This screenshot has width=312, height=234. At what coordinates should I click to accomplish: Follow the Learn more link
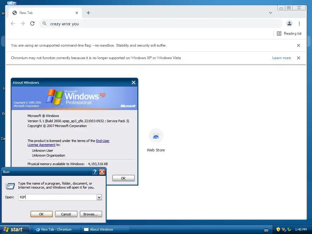[x=281, y=58]
